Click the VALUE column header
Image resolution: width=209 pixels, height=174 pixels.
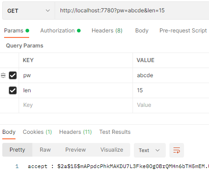(x=145, y=60)
